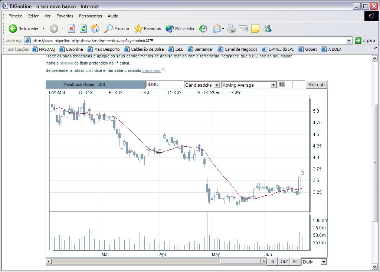Click the Print icon in toolbar
Screen dimensions: 380x272
point(232,29)
